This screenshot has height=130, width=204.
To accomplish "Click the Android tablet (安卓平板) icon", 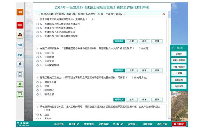I will [20, 94].
